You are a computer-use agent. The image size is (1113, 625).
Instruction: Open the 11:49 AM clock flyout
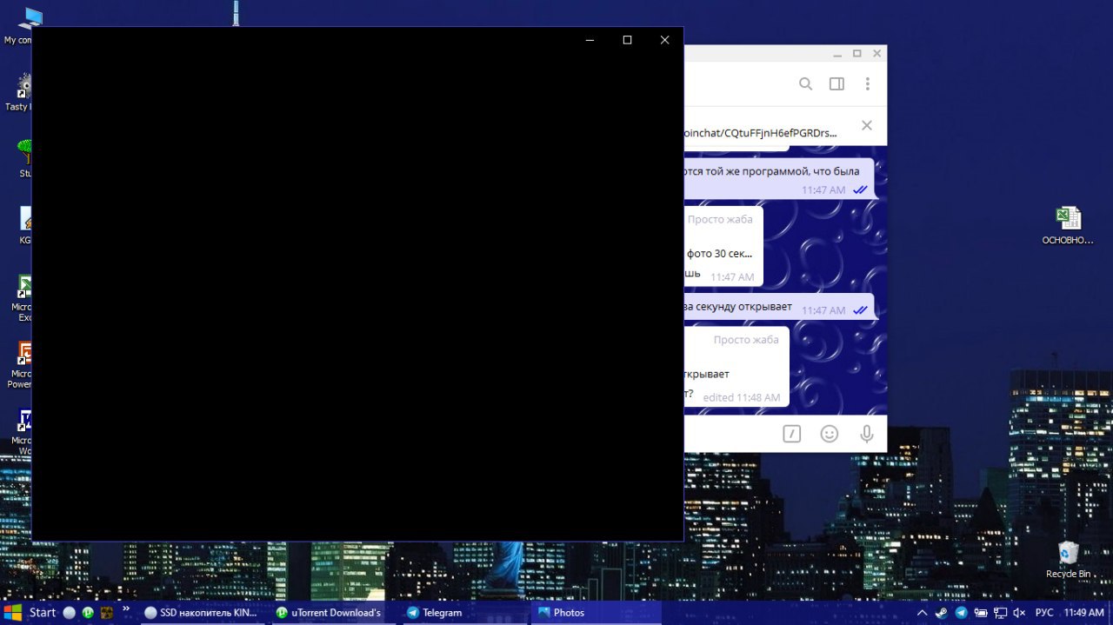pos(1083,613)
